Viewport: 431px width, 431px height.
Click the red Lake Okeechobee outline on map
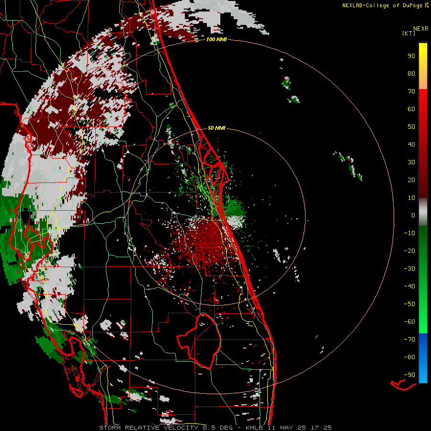coord(199,341)
